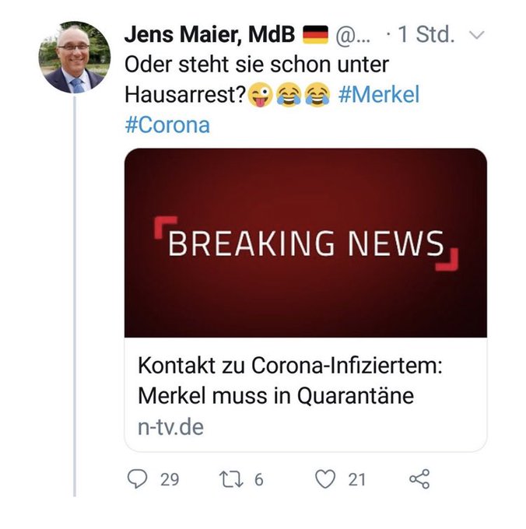The image size is (526, 529).
Task: Click the '1 Std.' timestamp
Action: pos(426,34)
